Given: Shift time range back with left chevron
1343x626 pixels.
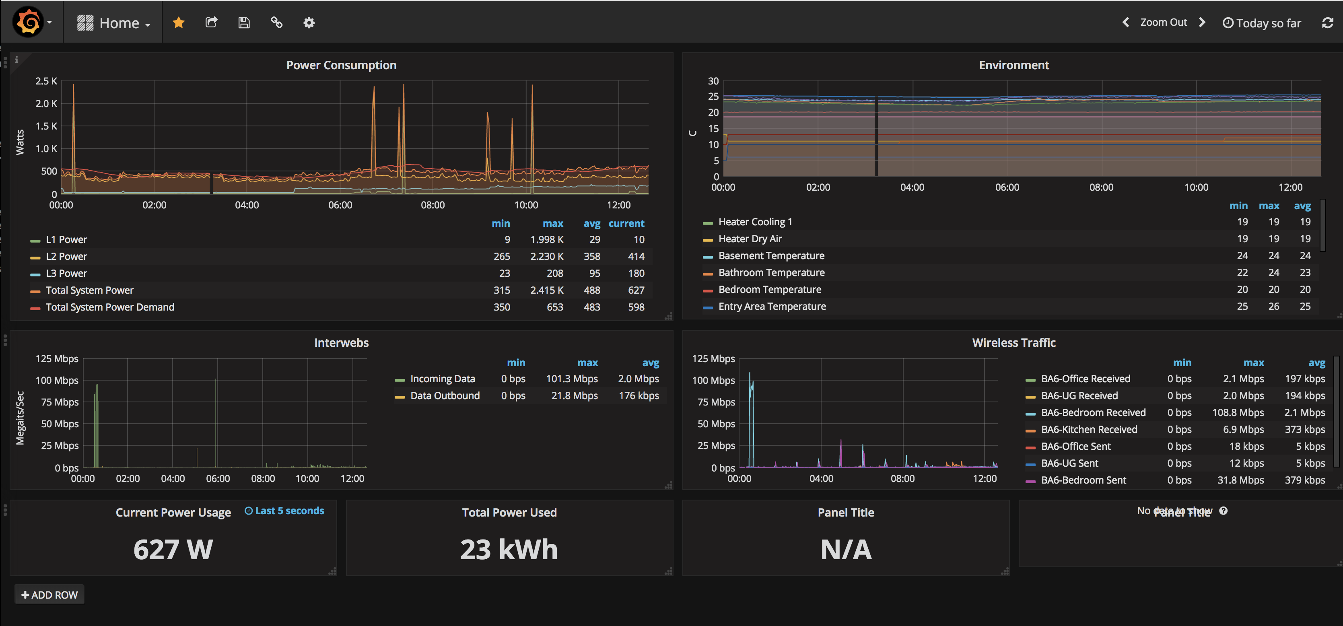Looking at the screenshot, I should click(x=1126, y=23).
